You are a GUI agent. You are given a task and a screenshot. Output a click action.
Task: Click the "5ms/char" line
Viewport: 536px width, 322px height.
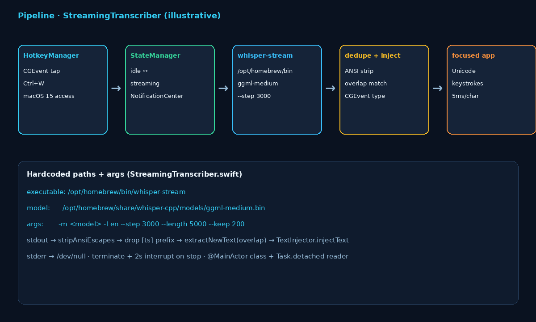[465, 96]
